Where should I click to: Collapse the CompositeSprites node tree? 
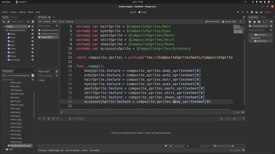tap(5, 30)
